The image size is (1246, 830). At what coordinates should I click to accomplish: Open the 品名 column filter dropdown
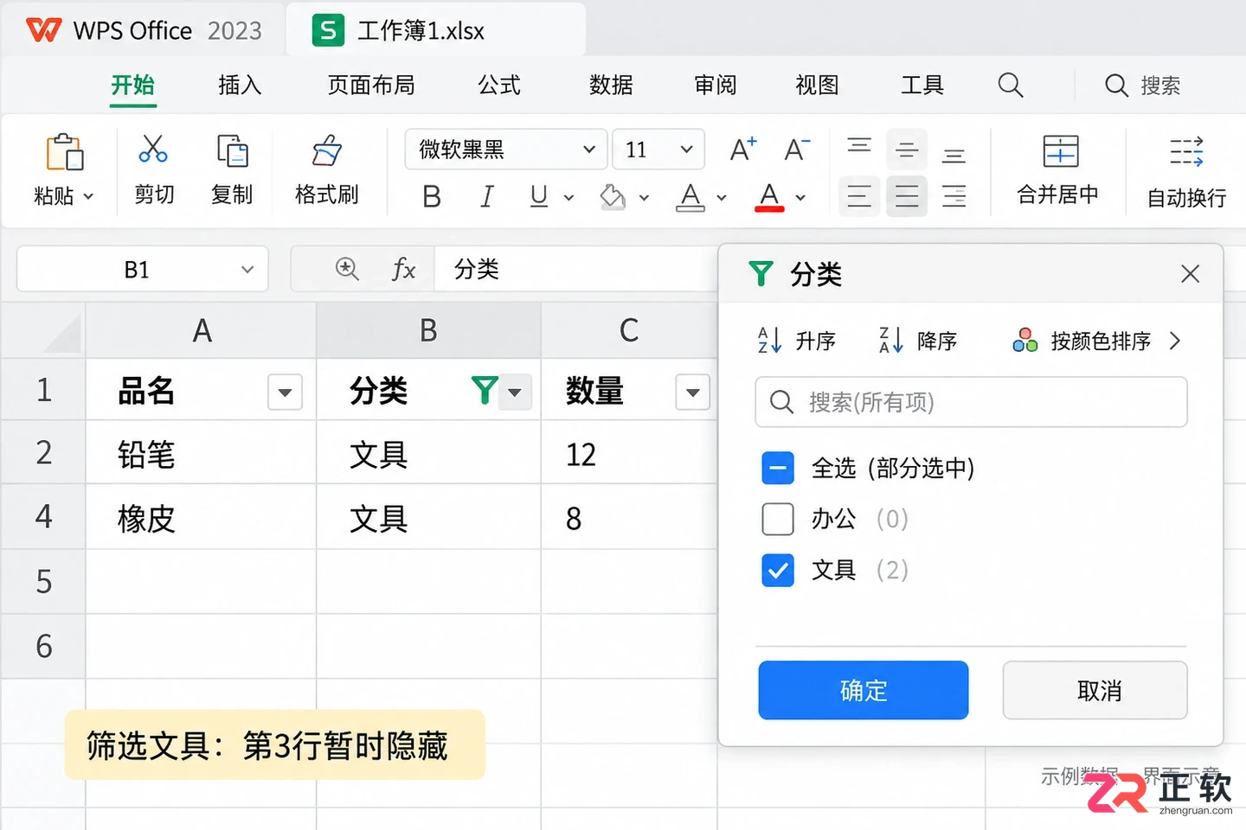pos(285,393)
